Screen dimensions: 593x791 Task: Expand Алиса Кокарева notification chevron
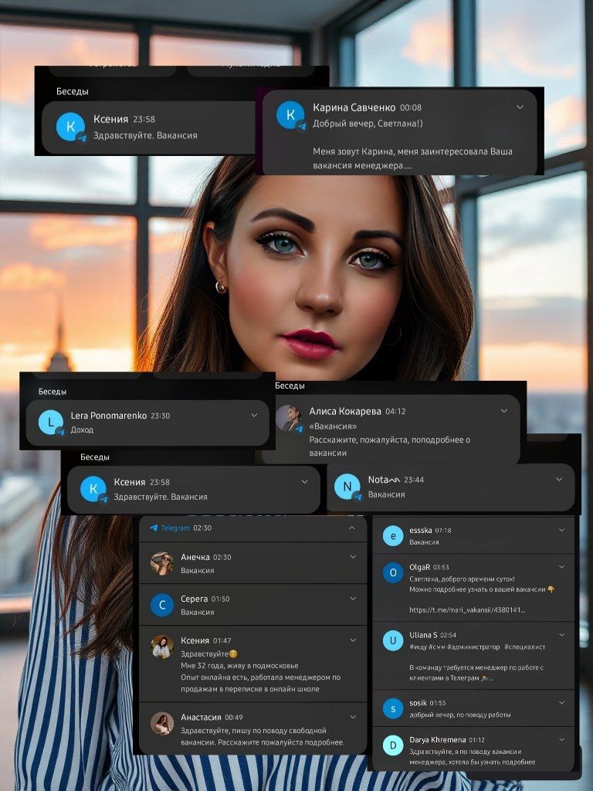point(503,411)
